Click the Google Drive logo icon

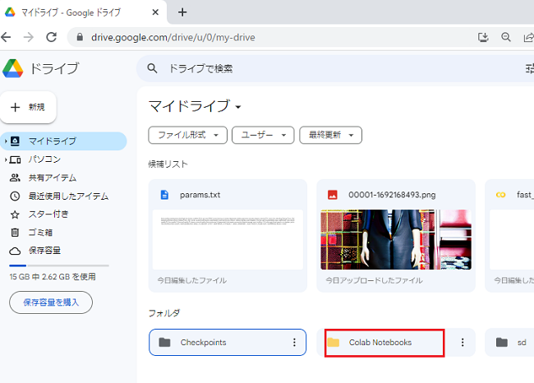13,68
